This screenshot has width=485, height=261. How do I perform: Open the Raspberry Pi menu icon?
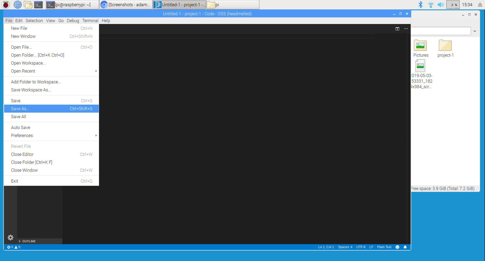[x=5, y=4]
